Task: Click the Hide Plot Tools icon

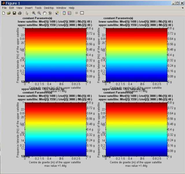Action: coord(77,13)
